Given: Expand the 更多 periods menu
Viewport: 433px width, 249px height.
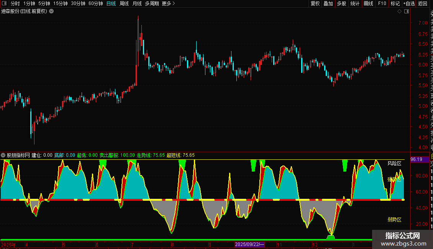Looking at the screenshot, I should click(x=169, y=3).
